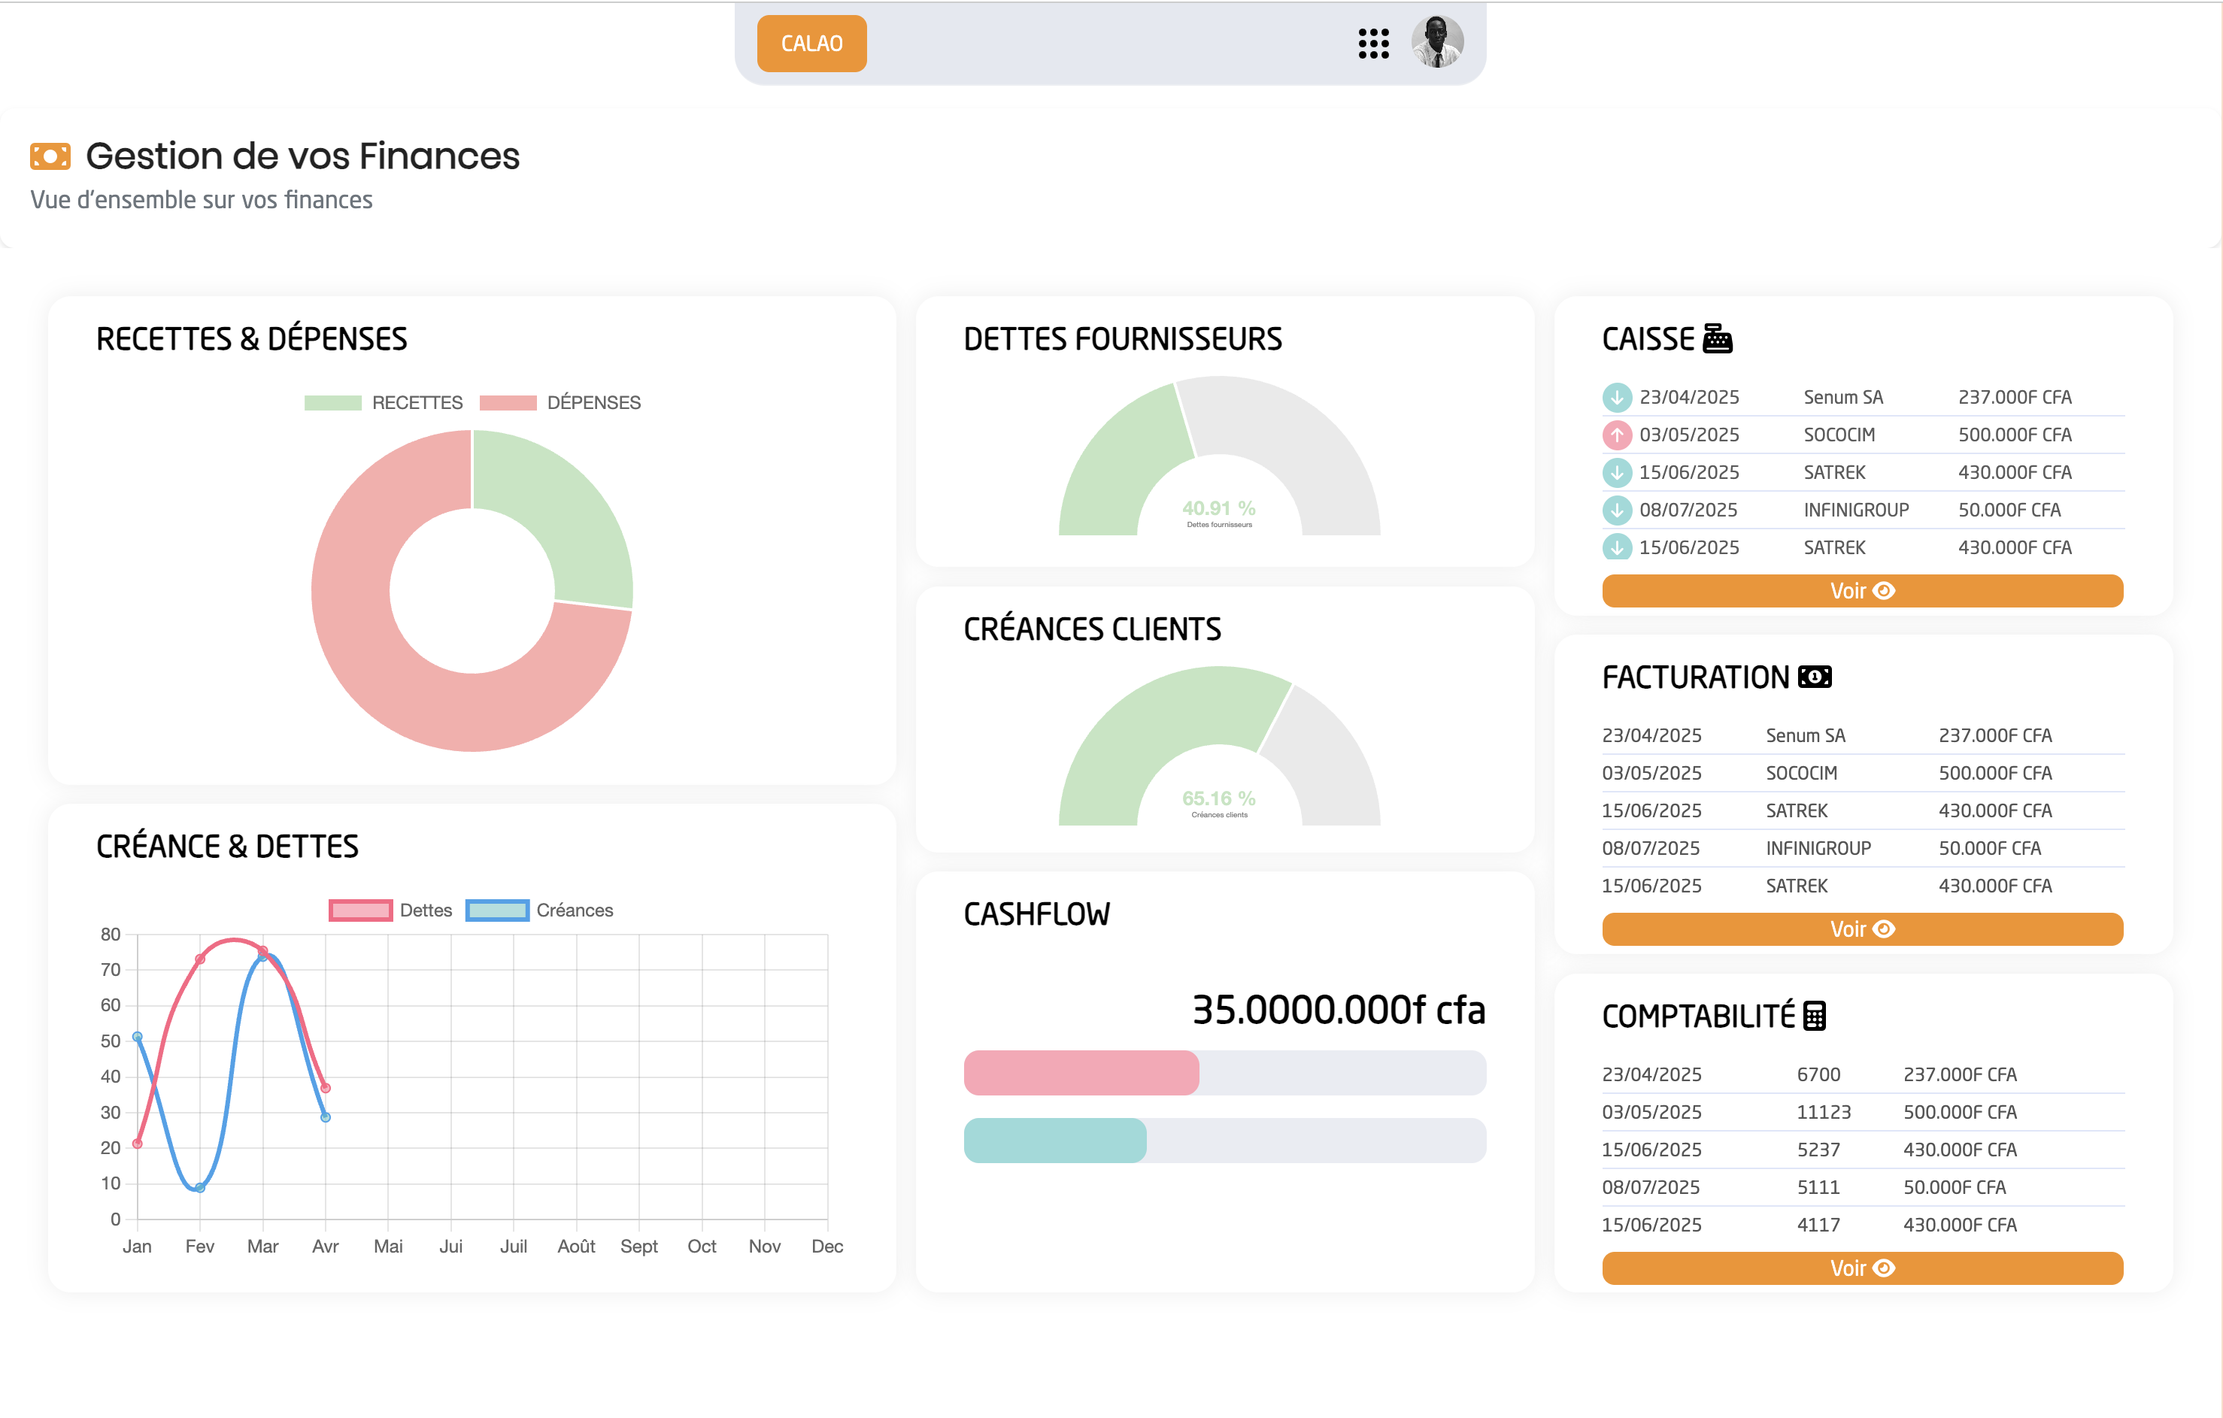This screenshot has height=1418, width=2223.
Task: Click the CALAO logo button
Action: coord(811,44)
